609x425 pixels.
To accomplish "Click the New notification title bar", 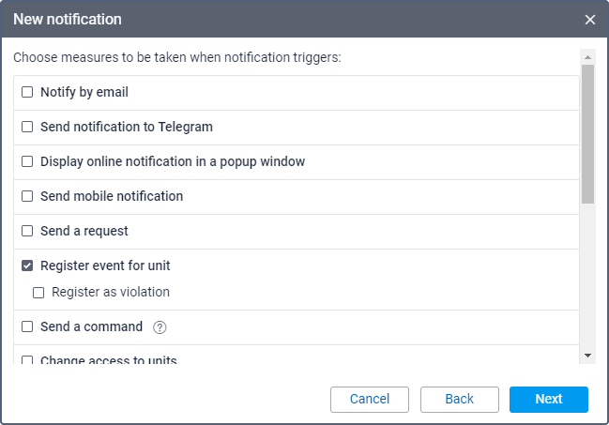I will pyautogui.click(x=282, y=20).
